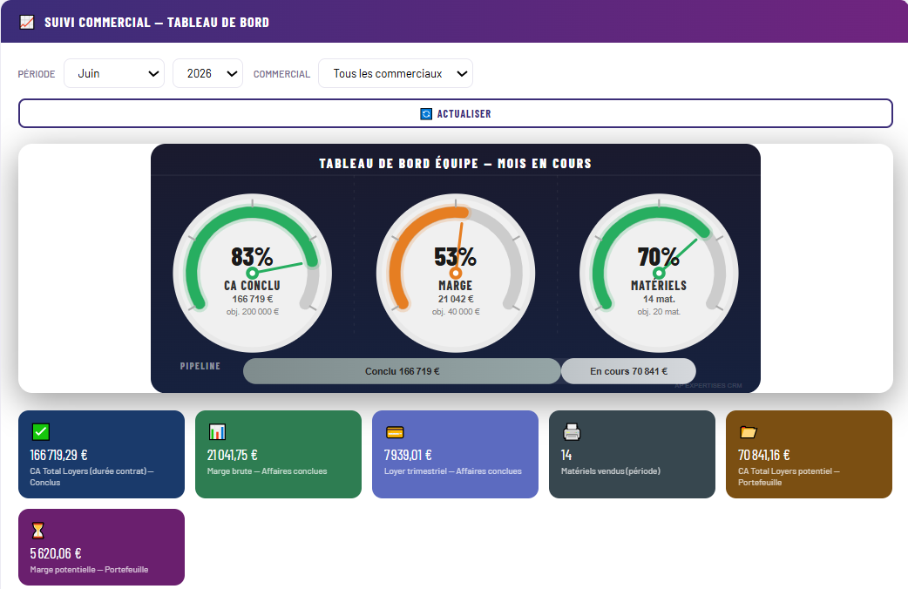The width and height of the screenshot is (908, 589).
Task: Click the bar chart icon on Marge brute card
Action: 217,432
